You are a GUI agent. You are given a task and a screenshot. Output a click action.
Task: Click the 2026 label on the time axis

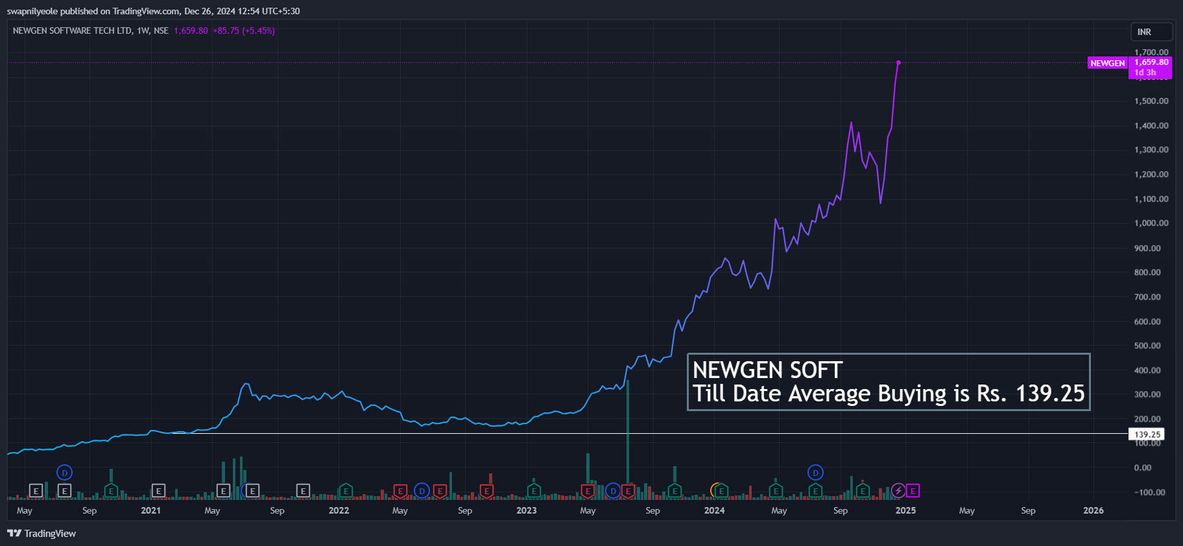(1093, 510)
